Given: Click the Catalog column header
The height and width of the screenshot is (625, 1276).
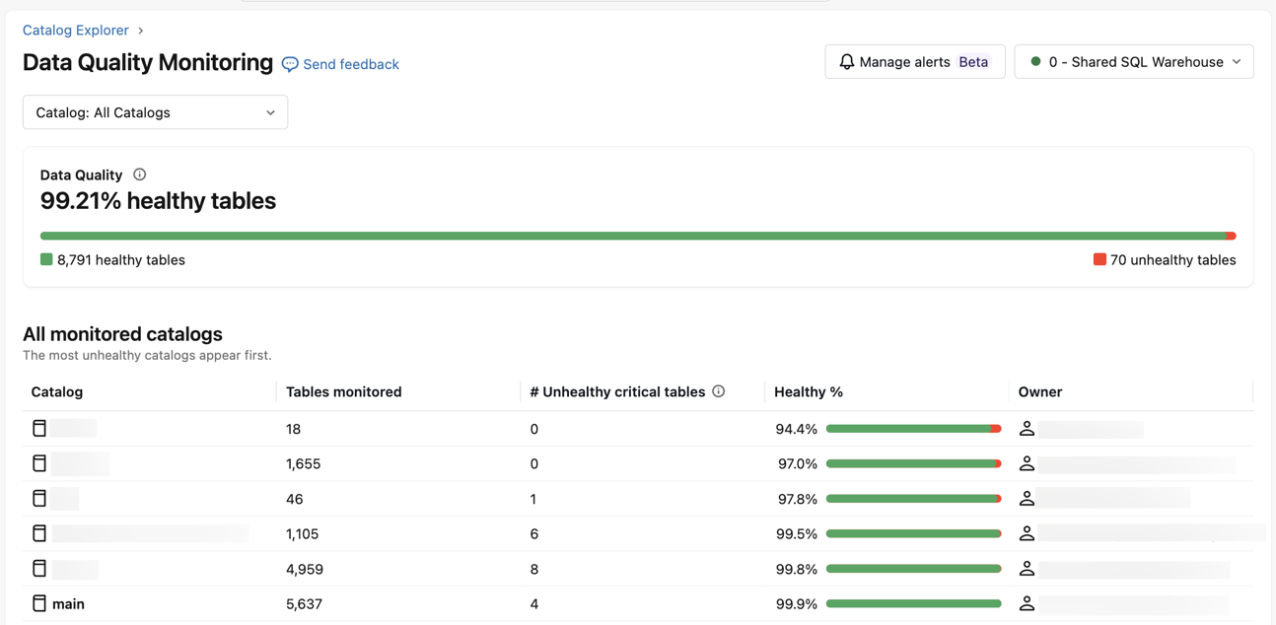Looking at the screenshot, I should pos(57,391).
